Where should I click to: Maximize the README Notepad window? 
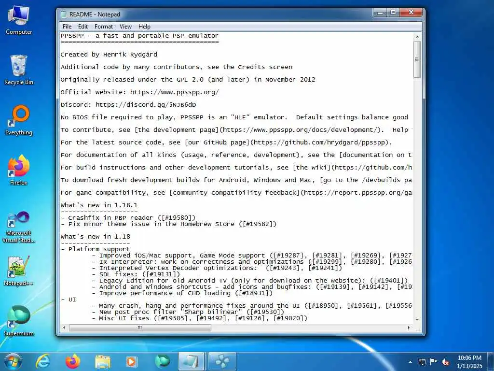[x=393, y=12]
